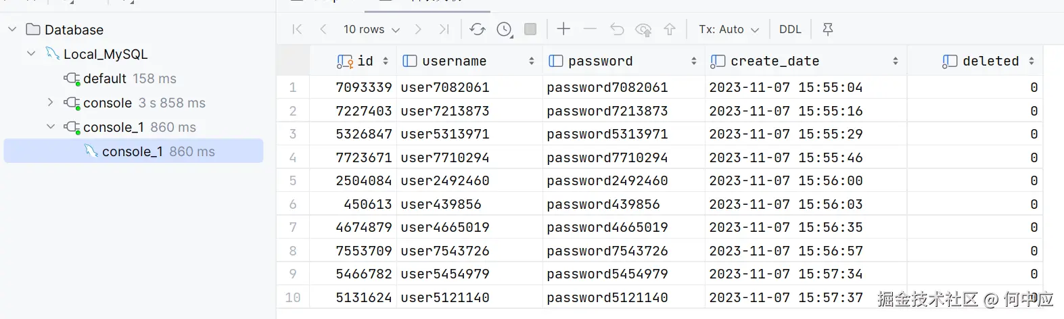Go to previous page of results

(x=323, y=29)
